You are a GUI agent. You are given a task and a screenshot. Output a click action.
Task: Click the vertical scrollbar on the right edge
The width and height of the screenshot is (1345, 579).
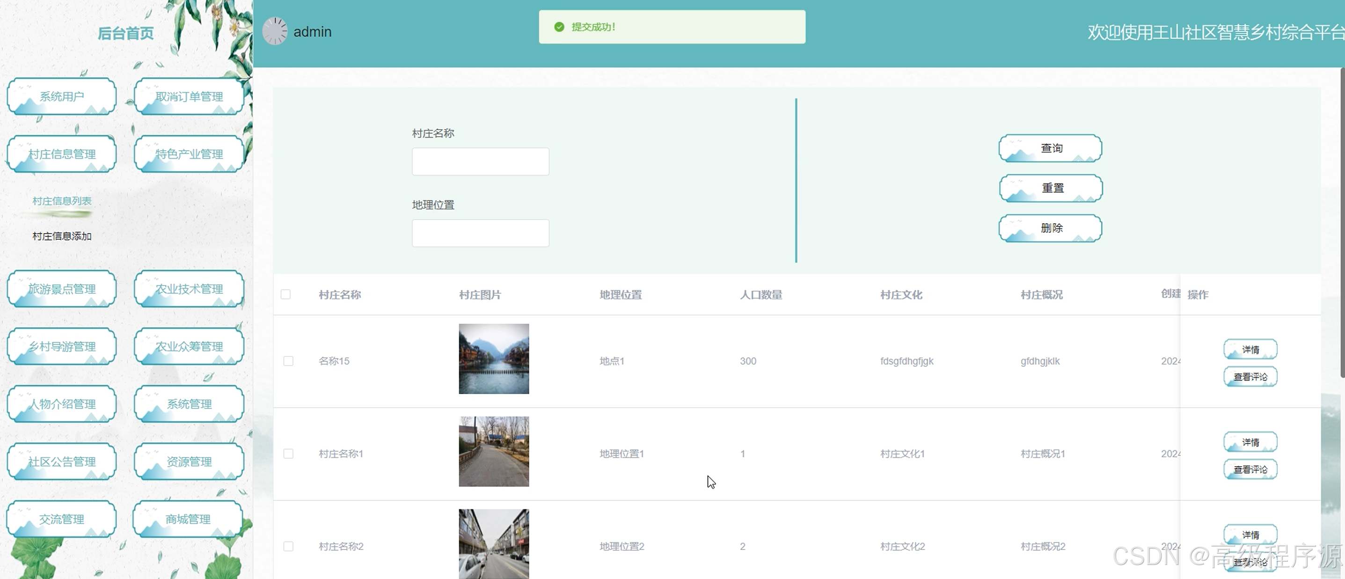coord(1342,222)
